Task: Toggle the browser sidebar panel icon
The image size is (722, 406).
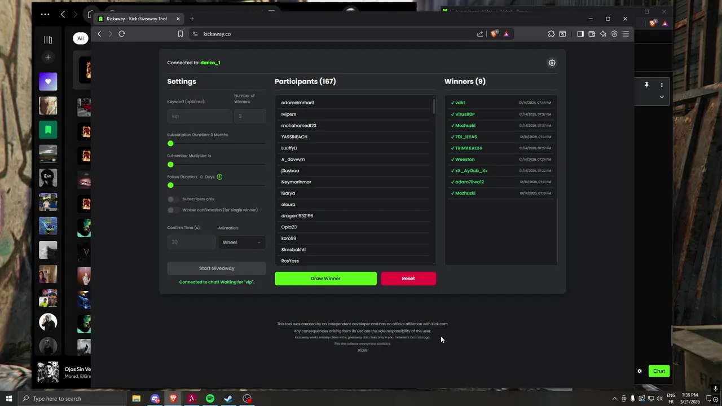Action: (580, 34)
